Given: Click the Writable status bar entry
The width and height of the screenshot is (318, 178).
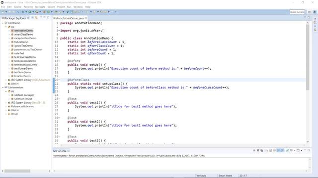Looking at the screenshot, I should tap(201, 176).
